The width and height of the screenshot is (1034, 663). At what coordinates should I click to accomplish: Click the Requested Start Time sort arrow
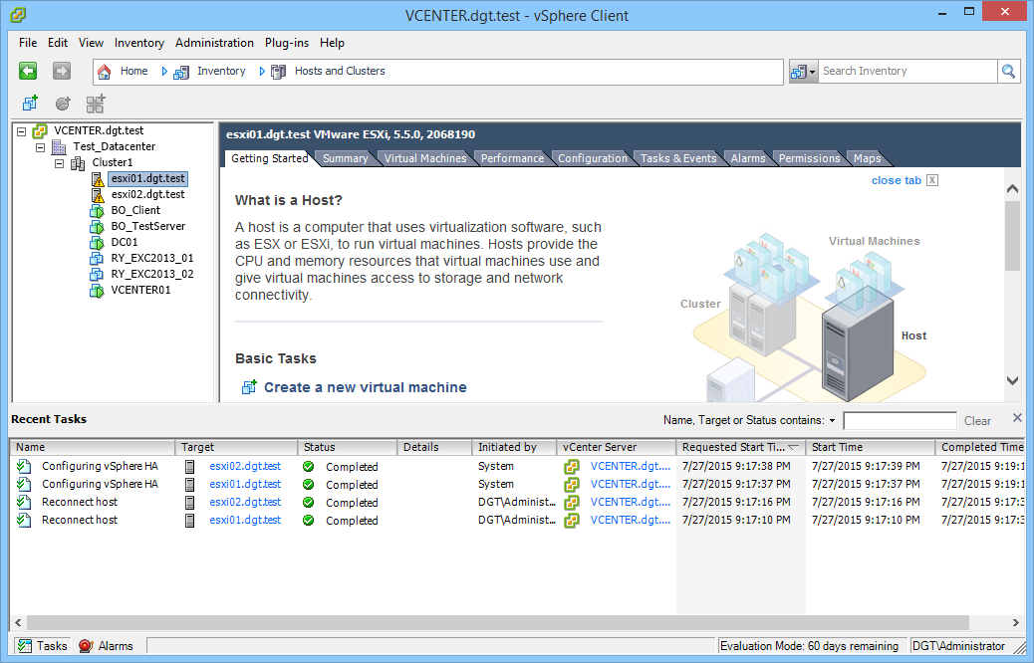[793, 448]
